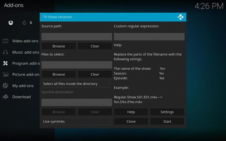This screenshot has width=226, height=141.
Task: Open the renamer Settings
Action: (167, 112)
